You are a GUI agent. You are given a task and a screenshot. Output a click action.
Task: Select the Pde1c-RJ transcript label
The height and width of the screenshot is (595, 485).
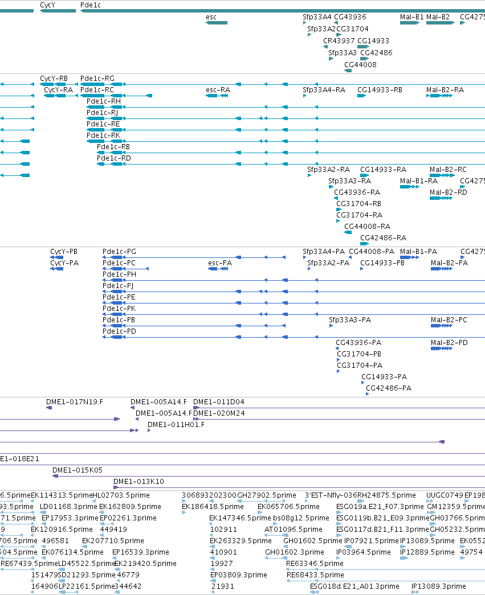pos(102,113)
